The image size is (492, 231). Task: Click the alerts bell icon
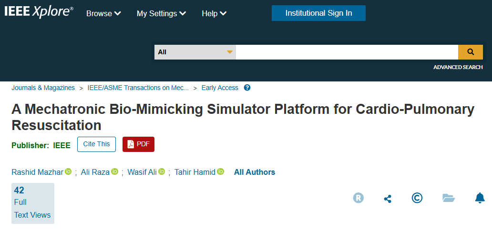click(x=480, y=198)
